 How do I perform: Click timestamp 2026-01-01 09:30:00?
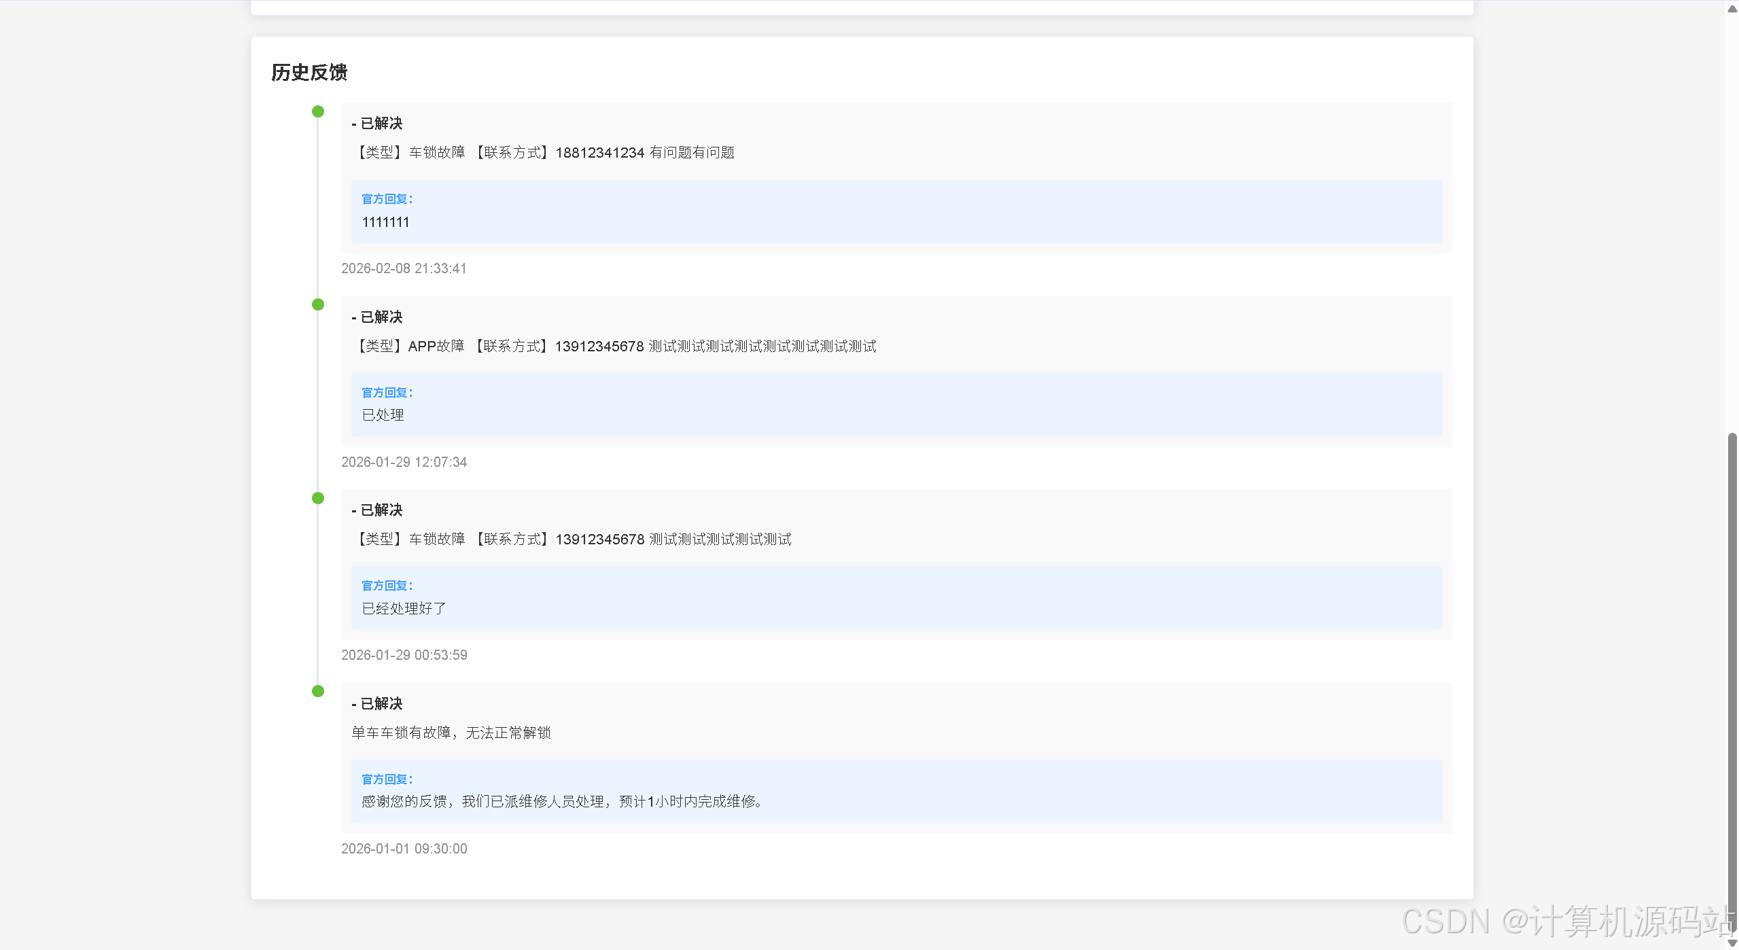pos(404,849)
